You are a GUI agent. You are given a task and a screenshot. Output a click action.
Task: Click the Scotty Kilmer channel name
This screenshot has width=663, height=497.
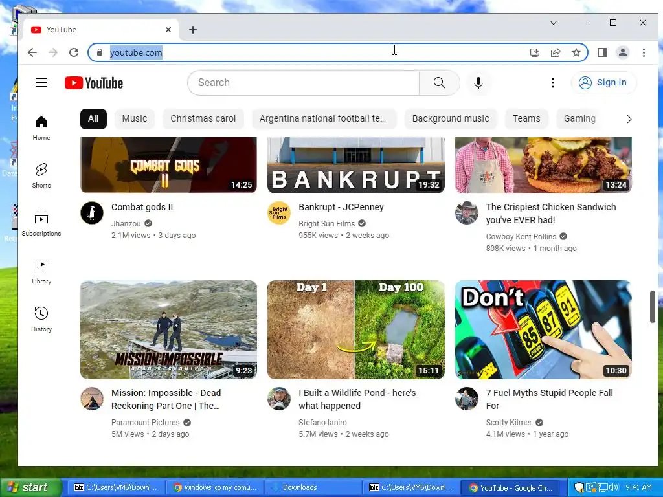(x=509, y=422)
